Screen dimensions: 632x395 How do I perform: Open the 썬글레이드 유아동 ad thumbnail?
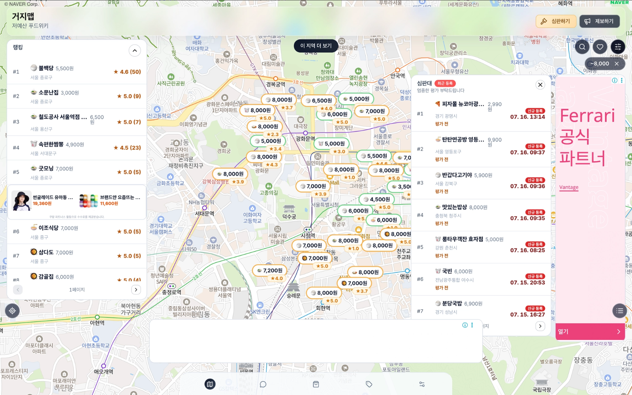pos(22,200)
